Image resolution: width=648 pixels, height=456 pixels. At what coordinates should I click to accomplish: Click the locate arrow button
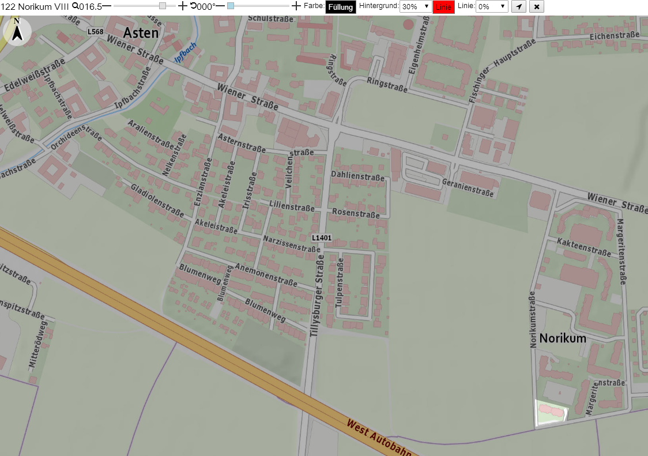tap(519, 6)
